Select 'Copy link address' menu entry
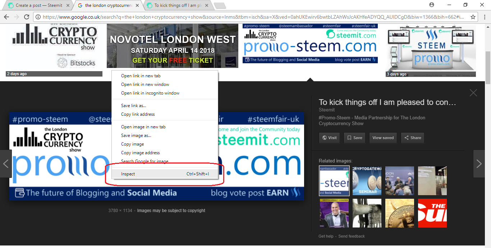Viewport: 491px width, 248px height. [165, 114]
